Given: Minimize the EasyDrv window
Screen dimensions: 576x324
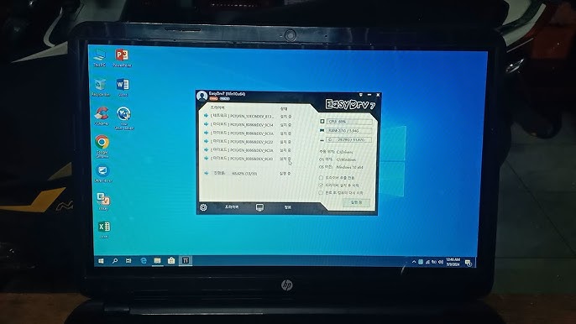Looking at the screenshot, I should coord(369,95).
